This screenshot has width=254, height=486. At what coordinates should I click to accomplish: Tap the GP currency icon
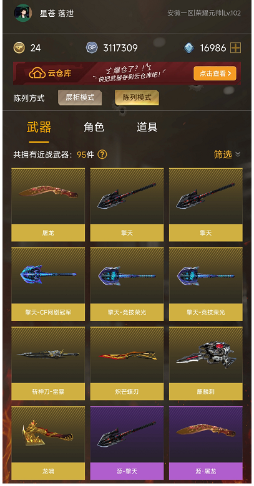point(92,48)
